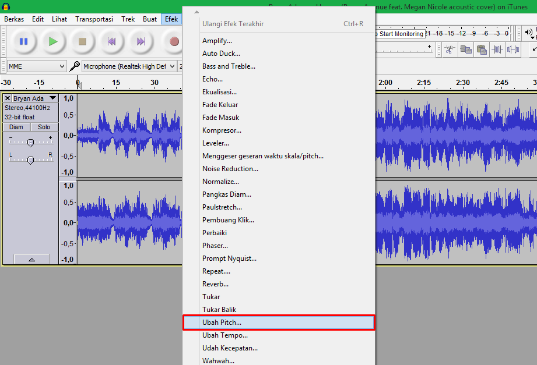Click the track pan L/R slider handle
This screenshot has width=537, height=365.
click(30, 160)
